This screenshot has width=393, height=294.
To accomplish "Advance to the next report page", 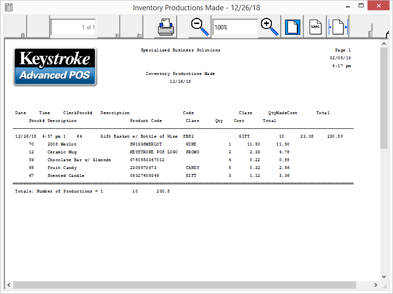I will click(108, 26).
